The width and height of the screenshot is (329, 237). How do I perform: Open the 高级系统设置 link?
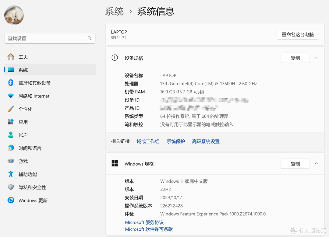pyautogui.click(x=206, y=141)
